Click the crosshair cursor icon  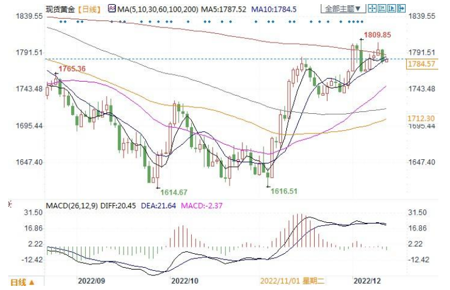tap(372, 9)
